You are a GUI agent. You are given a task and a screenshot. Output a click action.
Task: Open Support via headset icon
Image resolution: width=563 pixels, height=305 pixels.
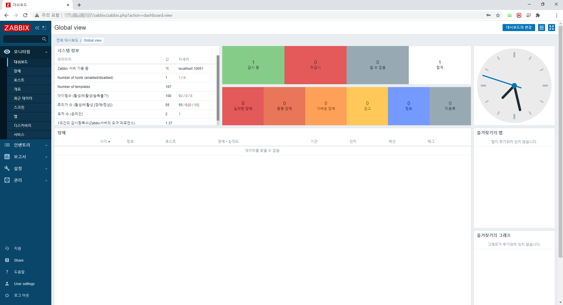(x=7, y=248)
